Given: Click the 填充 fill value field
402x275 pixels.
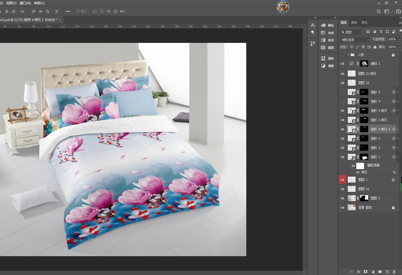Looking at the screenshot, I should 392,47.
